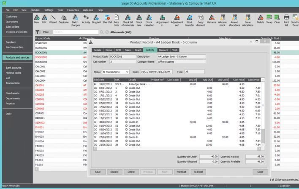Switch to the Discount tab

pos(163,50)
